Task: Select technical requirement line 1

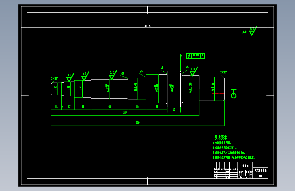Action: [222, 143]
